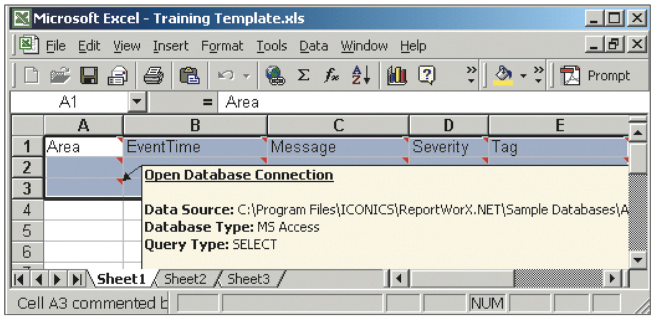Click the Insert Hyperlink globe icon
655x319 pixels.
[x=275, y=76]
